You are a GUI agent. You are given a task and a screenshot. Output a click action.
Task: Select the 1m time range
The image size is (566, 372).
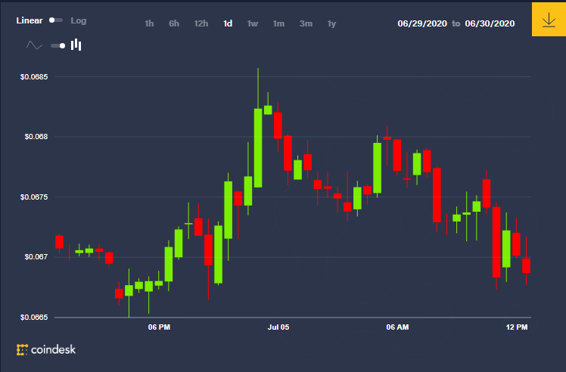pyautogui.click(x=278, y=23)
